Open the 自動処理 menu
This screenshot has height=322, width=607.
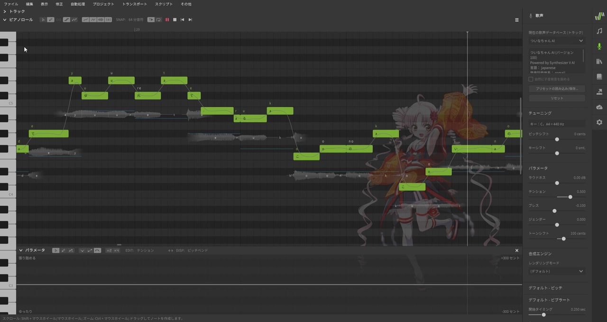(x=78, y=4)
